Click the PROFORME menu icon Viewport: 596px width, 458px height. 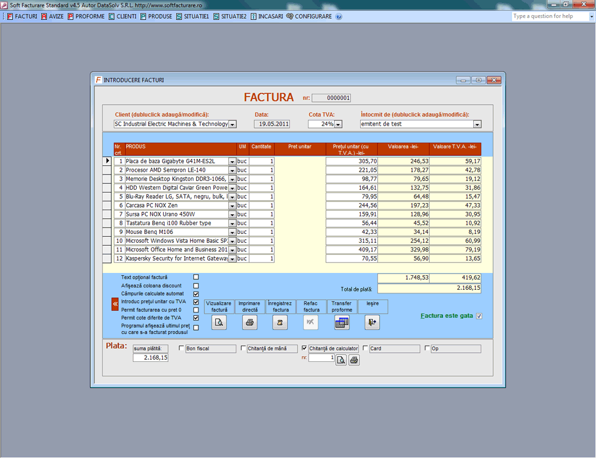click(x=70, y=17)
